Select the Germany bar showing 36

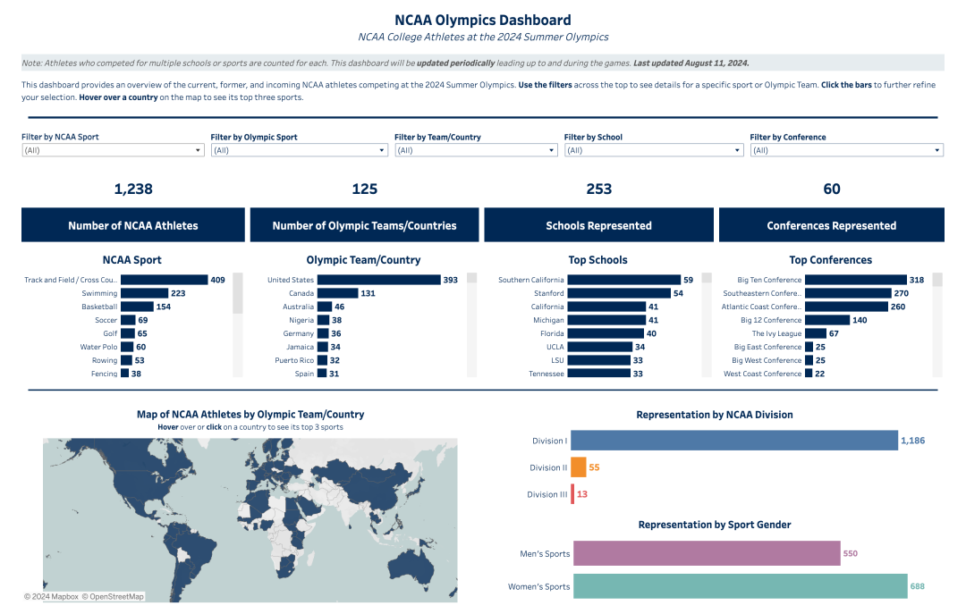coord(323,333)
